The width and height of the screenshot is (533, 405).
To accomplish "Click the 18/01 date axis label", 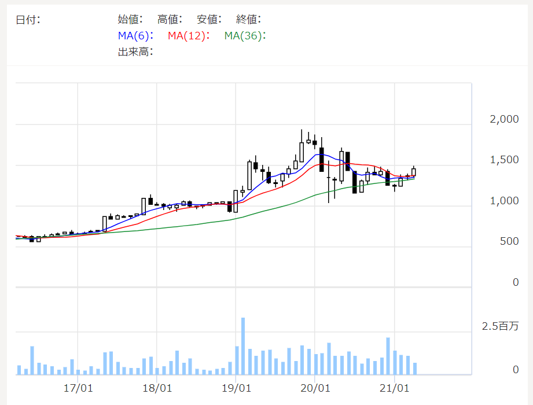I will click(157, 388).
